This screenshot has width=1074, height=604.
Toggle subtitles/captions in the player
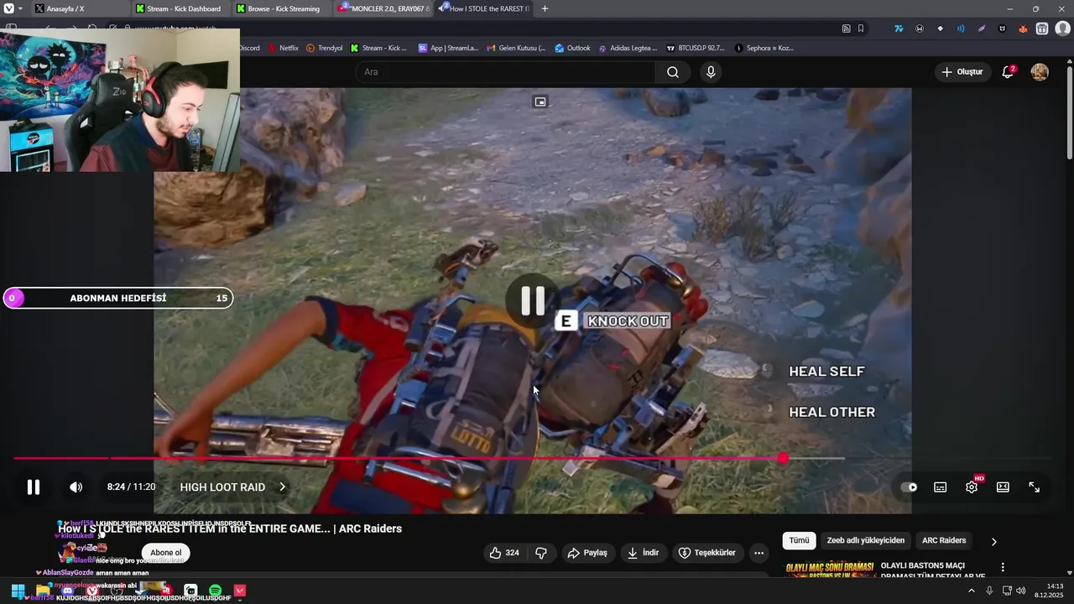(941, 487)
